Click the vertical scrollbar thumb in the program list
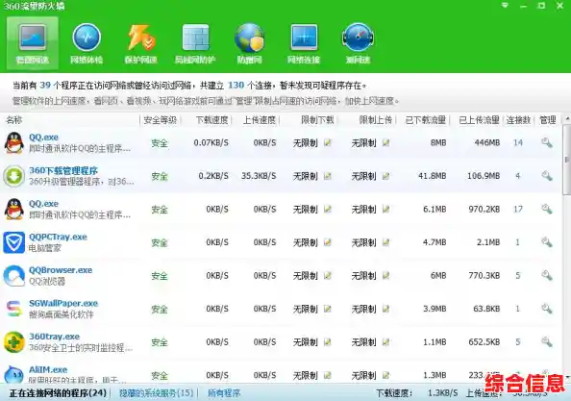Image resolution: width=571 pixels, height=401 pixels. 566,161
